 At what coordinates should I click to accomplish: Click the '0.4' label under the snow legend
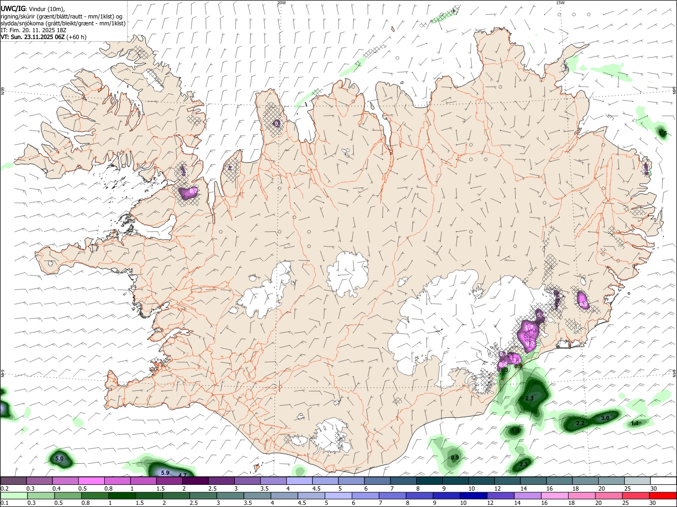click(57, 489)
